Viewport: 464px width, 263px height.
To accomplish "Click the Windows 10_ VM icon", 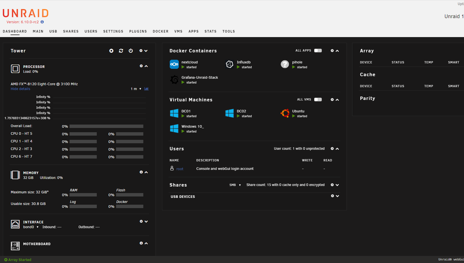I will pyautogui.click(x=174, y=129).
